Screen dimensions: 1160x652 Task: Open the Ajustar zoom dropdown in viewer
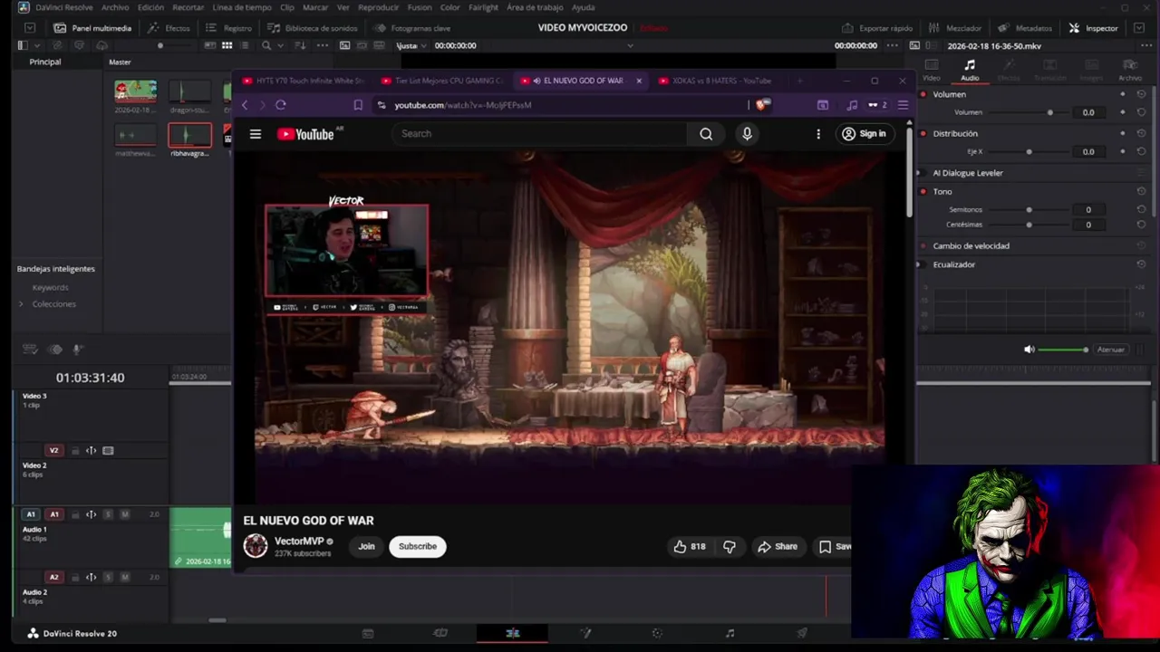(x=413, y=45)
